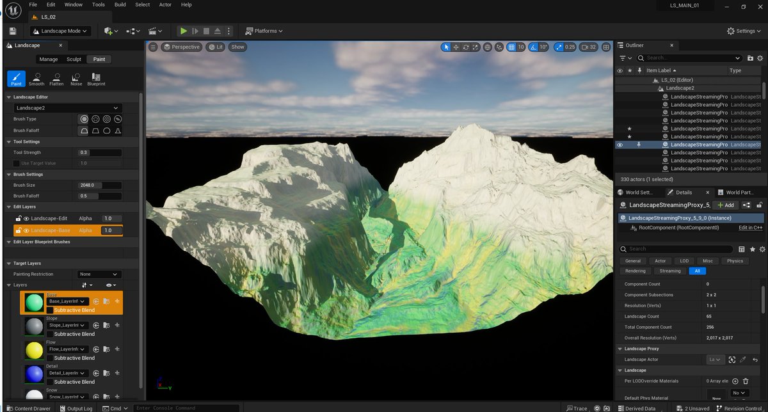Open the Build menu
Image resolution: width=768 pixels, height=412 pixels.
coord(120,4)
